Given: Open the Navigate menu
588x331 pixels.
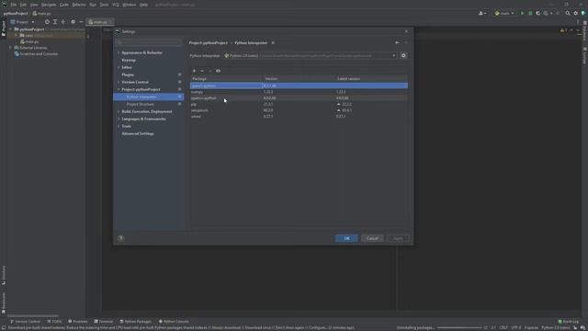Looking at the screenshot, I should coord(49,5).
